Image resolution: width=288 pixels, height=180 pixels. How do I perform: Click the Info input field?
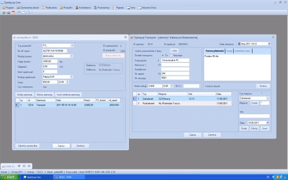click(254, 116)
